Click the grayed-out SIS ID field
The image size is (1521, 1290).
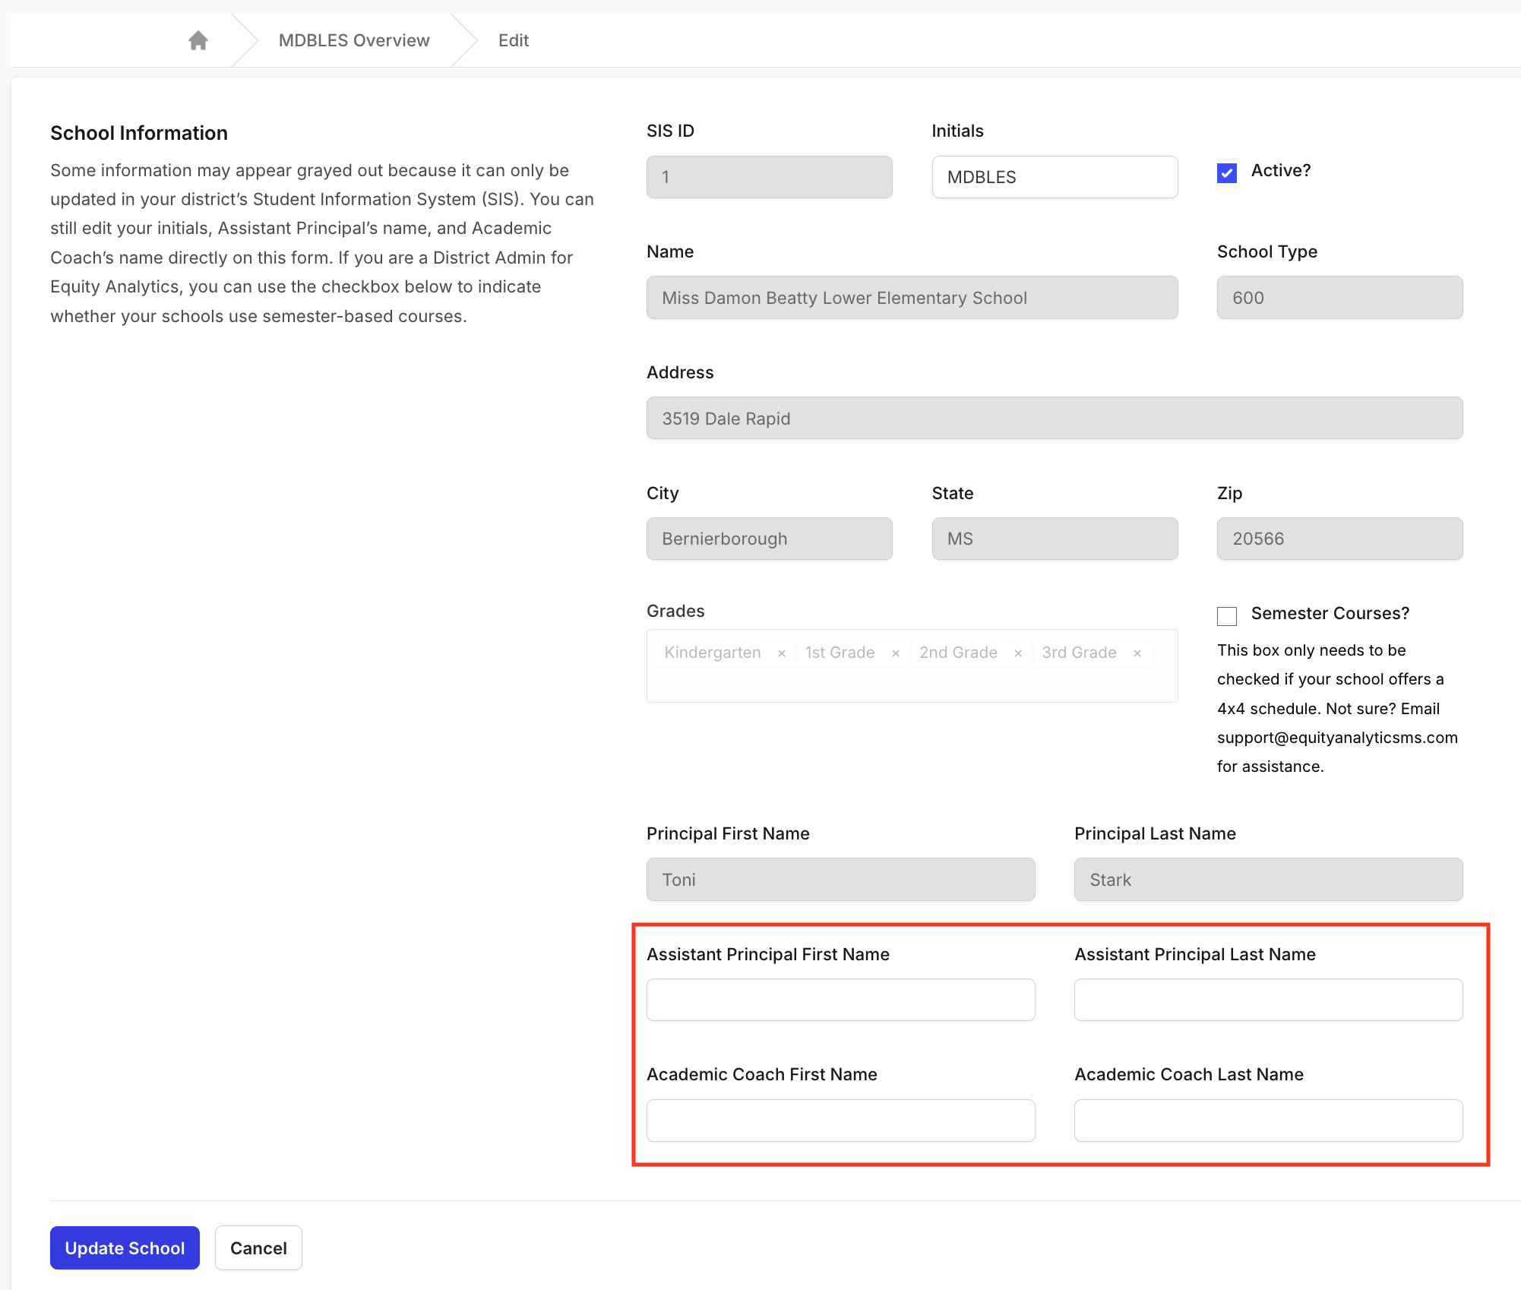coord(769,177)
